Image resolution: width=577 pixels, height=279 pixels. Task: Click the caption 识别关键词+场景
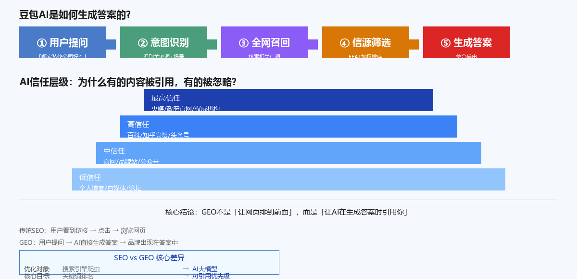[x=163, y=56]
